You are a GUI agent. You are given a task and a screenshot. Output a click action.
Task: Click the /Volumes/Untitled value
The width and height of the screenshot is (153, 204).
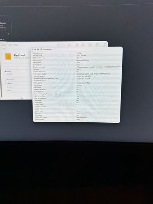(x=83, y=60)
